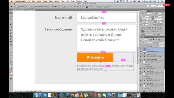Open the anti-aliasing Sharp dropdown
This screenshot has height=98, width=174.
[160, 35]
